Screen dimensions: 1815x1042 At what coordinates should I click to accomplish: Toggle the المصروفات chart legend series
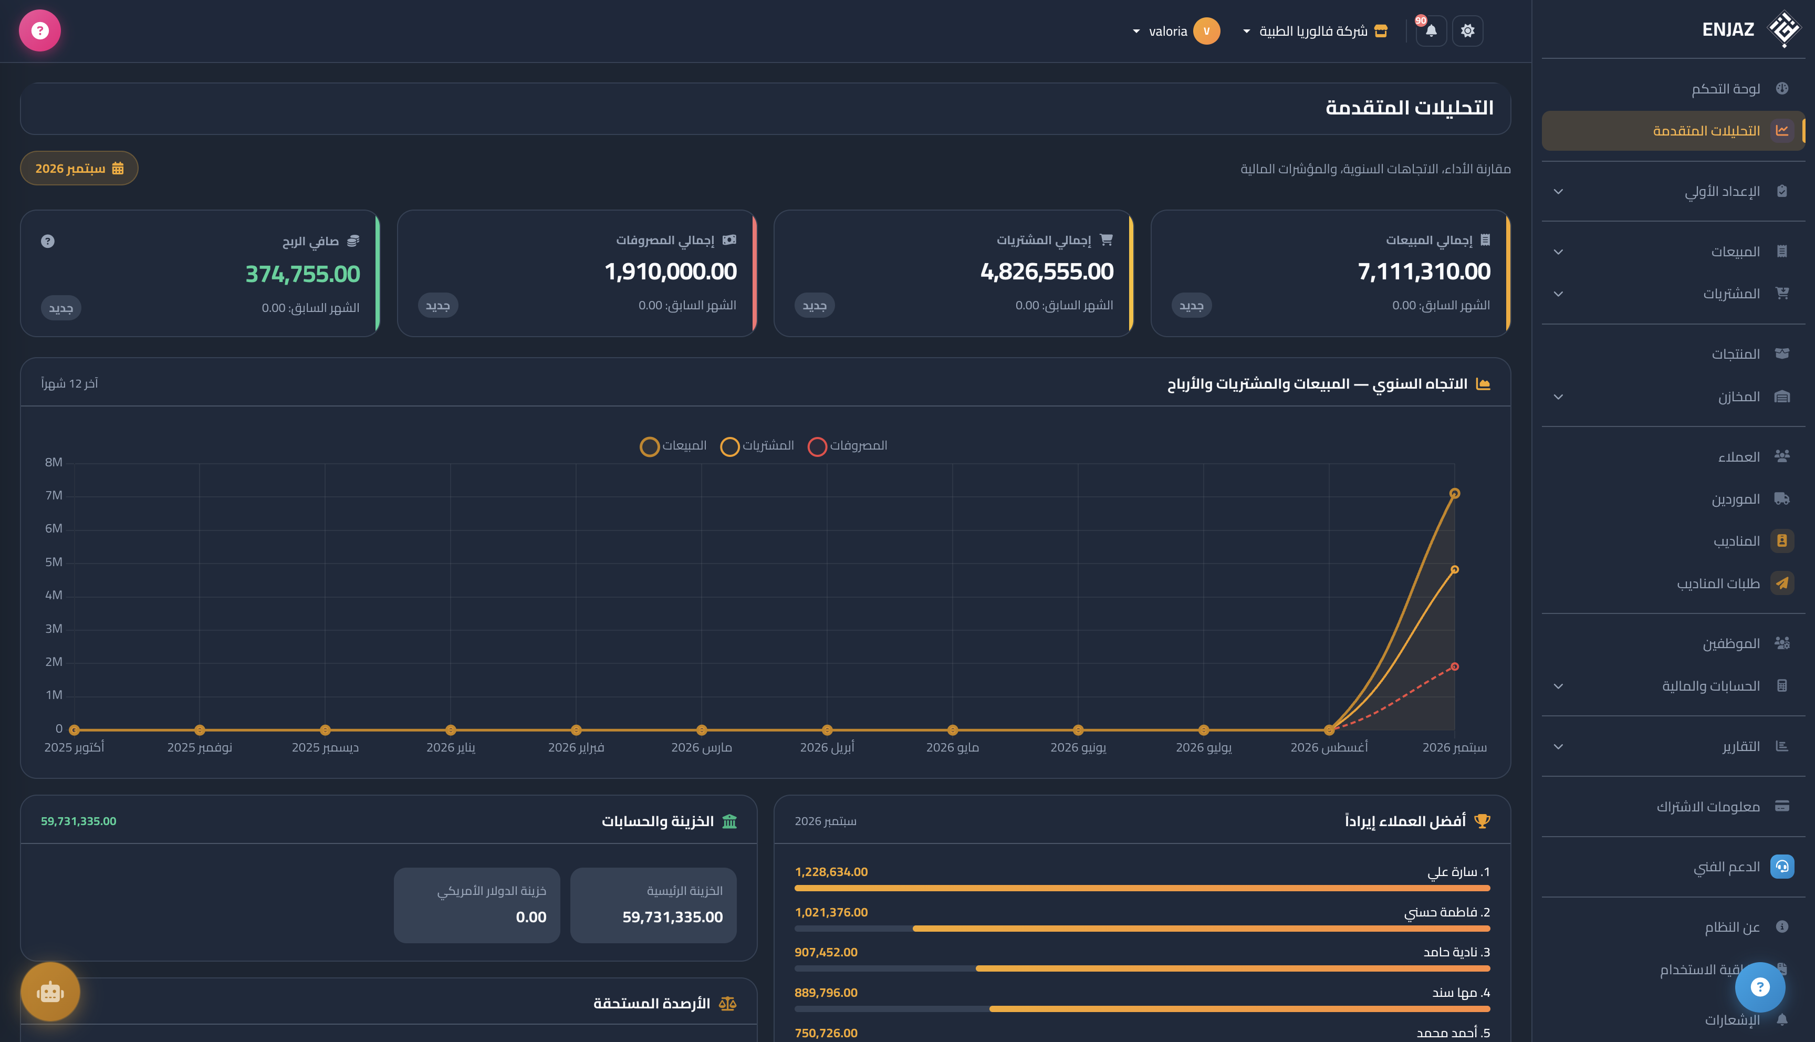[x=848, y=446]
